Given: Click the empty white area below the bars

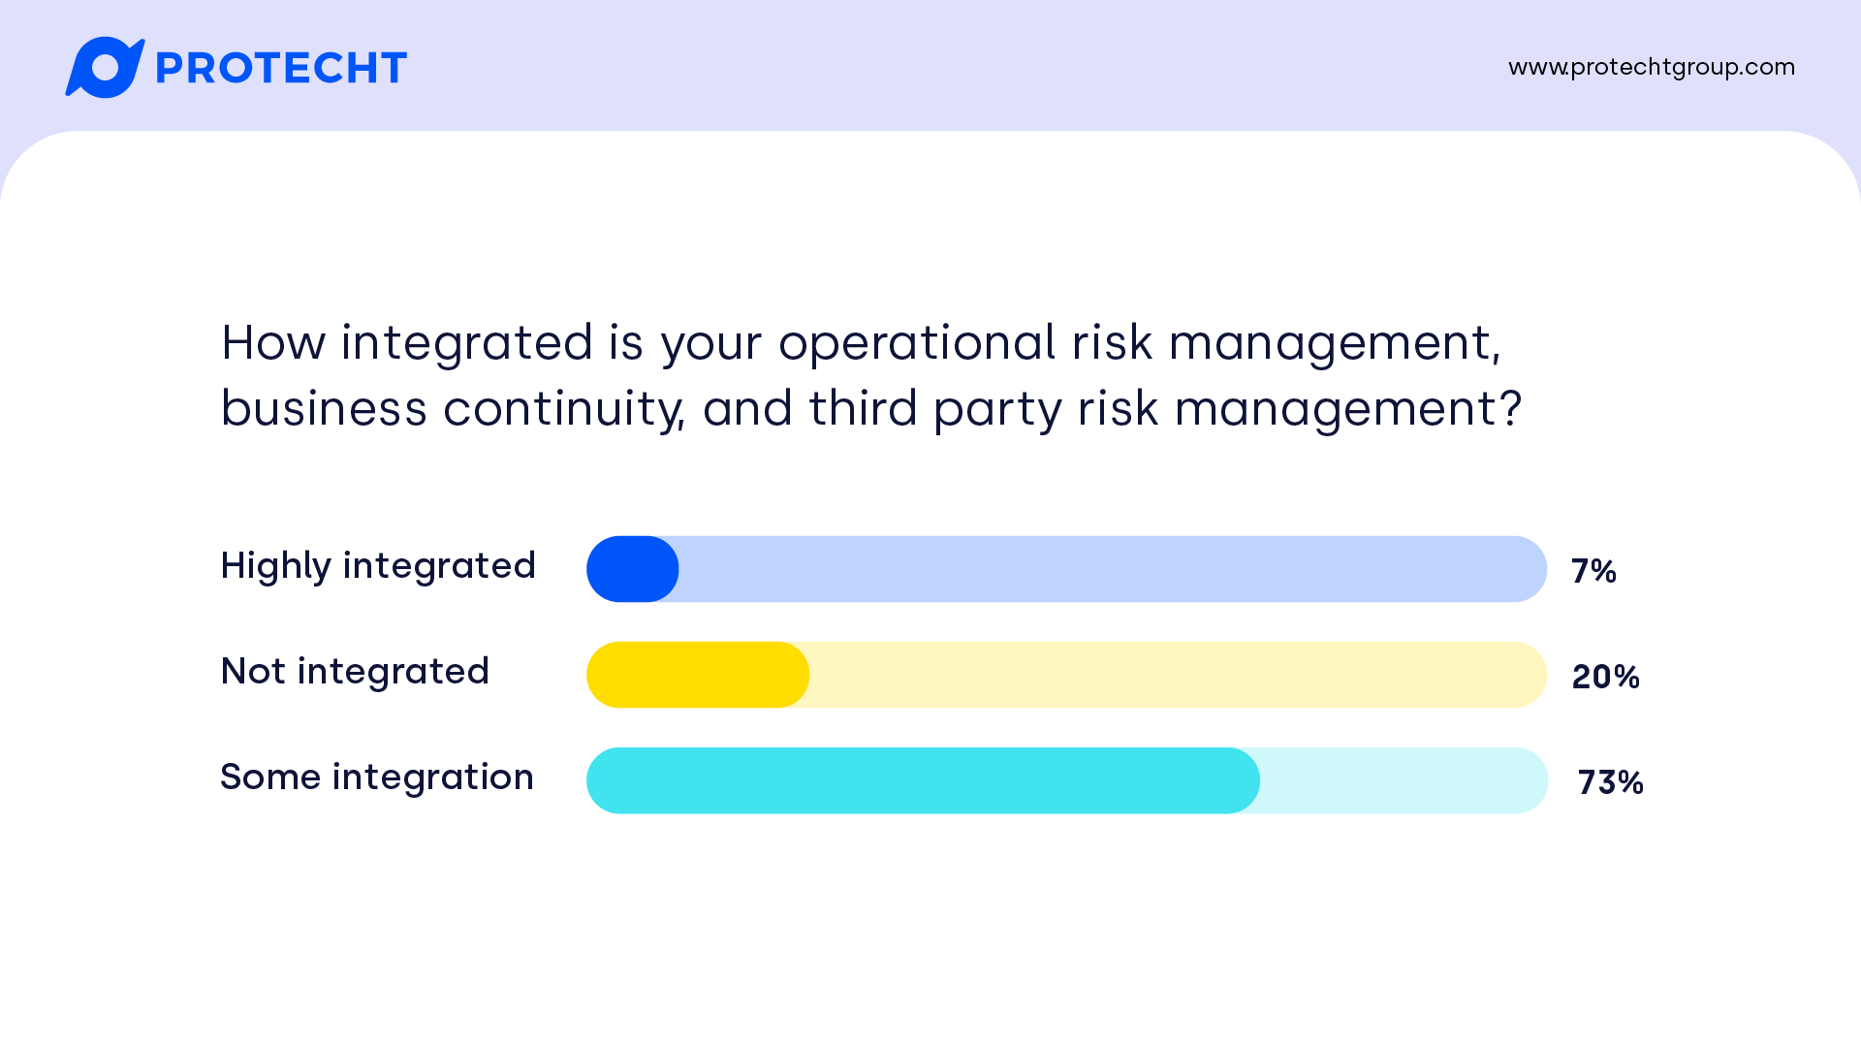Looking at the screenshot, I should [930, 931].
